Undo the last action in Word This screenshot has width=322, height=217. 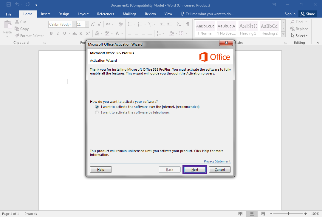coord(17,4)
